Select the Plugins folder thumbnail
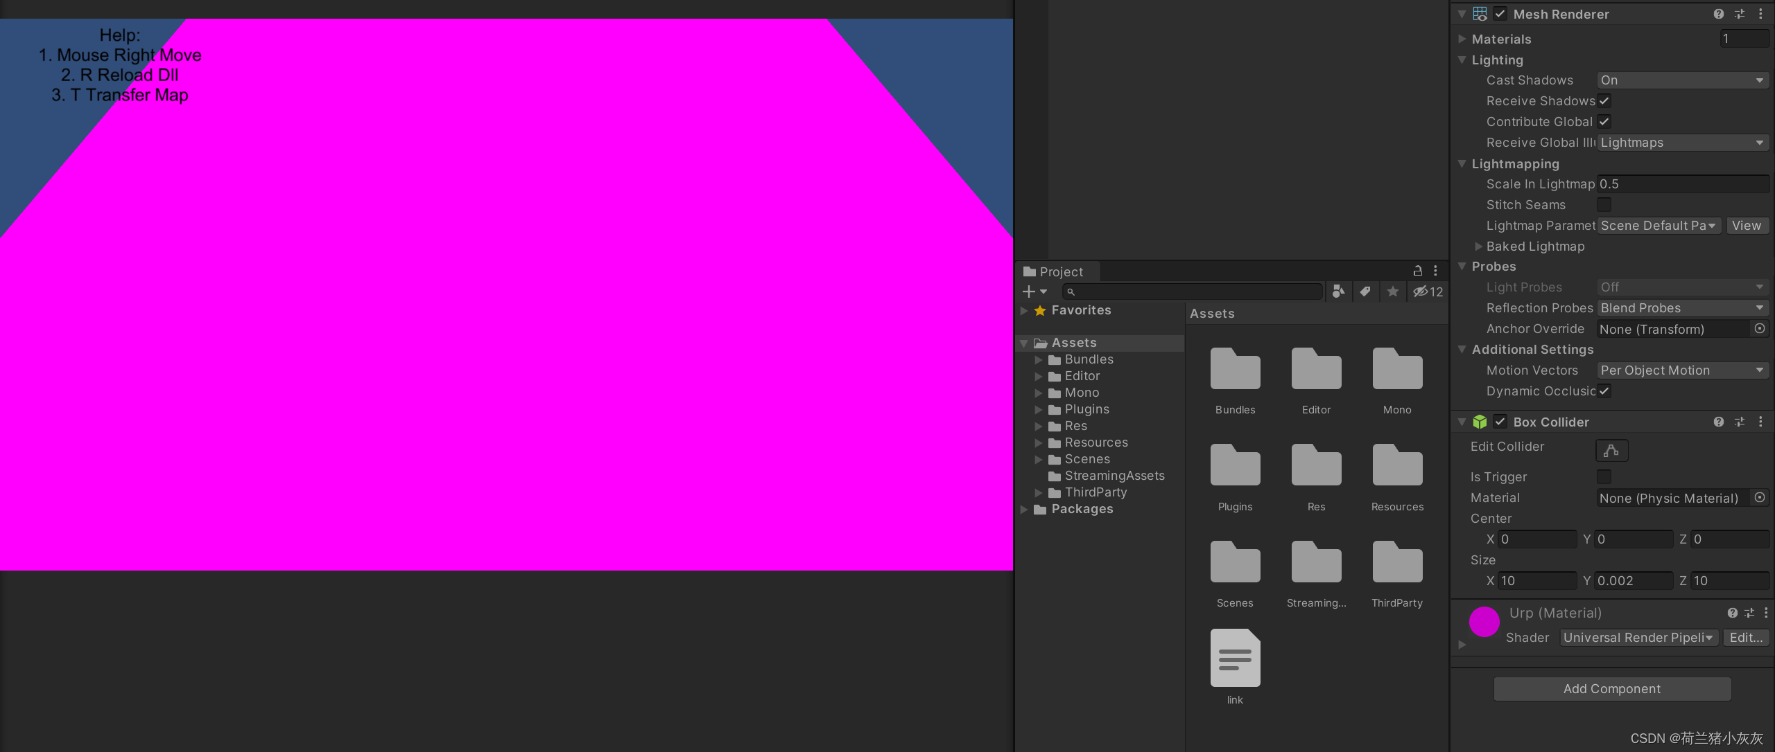Screen dimensions: 1775x752 [1235, 465]
